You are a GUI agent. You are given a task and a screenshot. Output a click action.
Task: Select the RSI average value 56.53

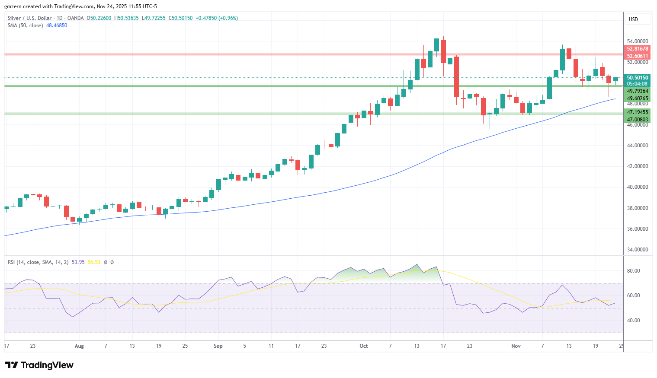[x=94, y=262]
